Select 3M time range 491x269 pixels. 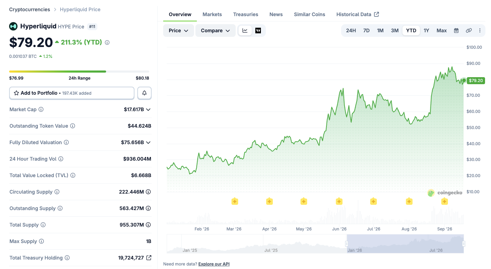[395, 31]
